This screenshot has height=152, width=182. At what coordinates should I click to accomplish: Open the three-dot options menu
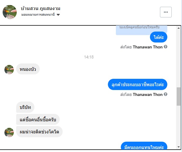pyautogui.click(x=166, y=12)
